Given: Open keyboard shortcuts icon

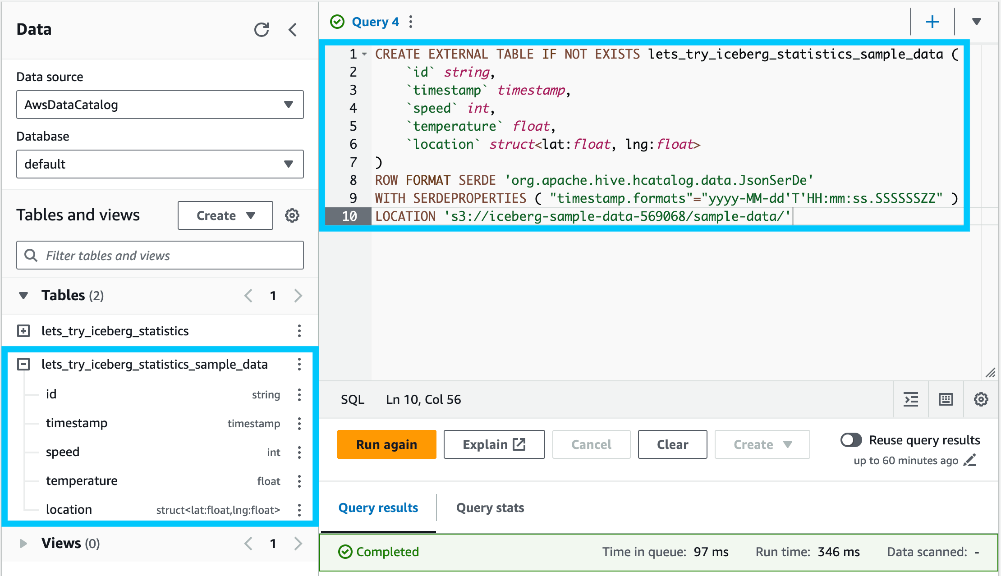Looking at the screenshot, I should click(946, 399).
